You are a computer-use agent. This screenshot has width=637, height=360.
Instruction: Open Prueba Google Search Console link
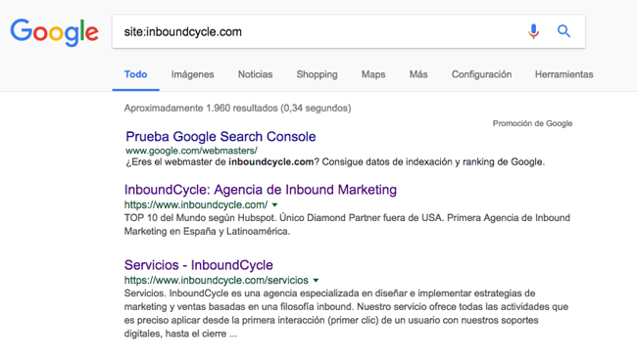220,137
